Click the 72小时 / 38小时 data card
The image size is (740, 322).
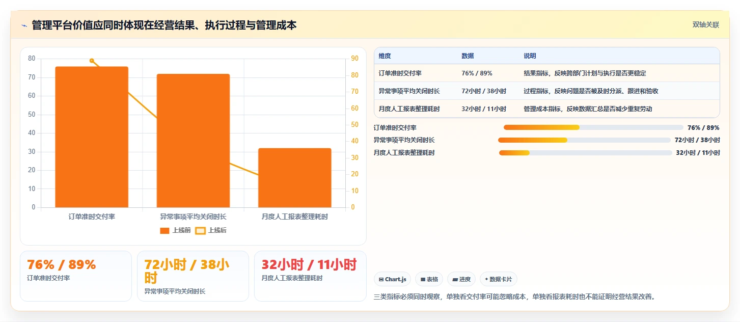(193, 276)
